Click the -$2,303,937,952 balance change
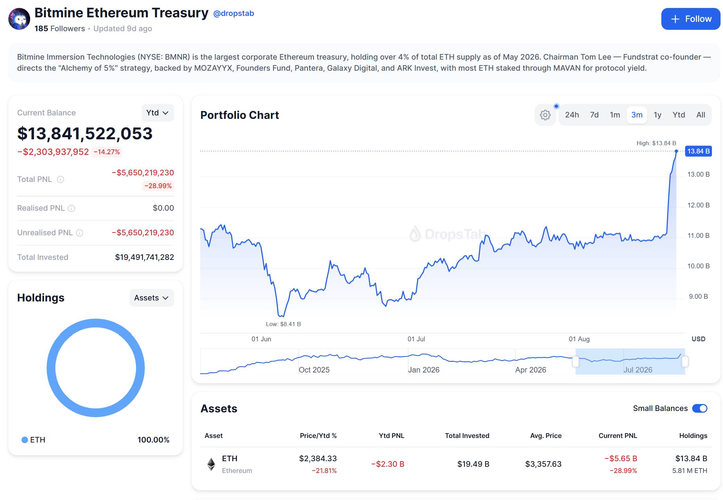The image size is (723, 500). (x=53, y=152)
